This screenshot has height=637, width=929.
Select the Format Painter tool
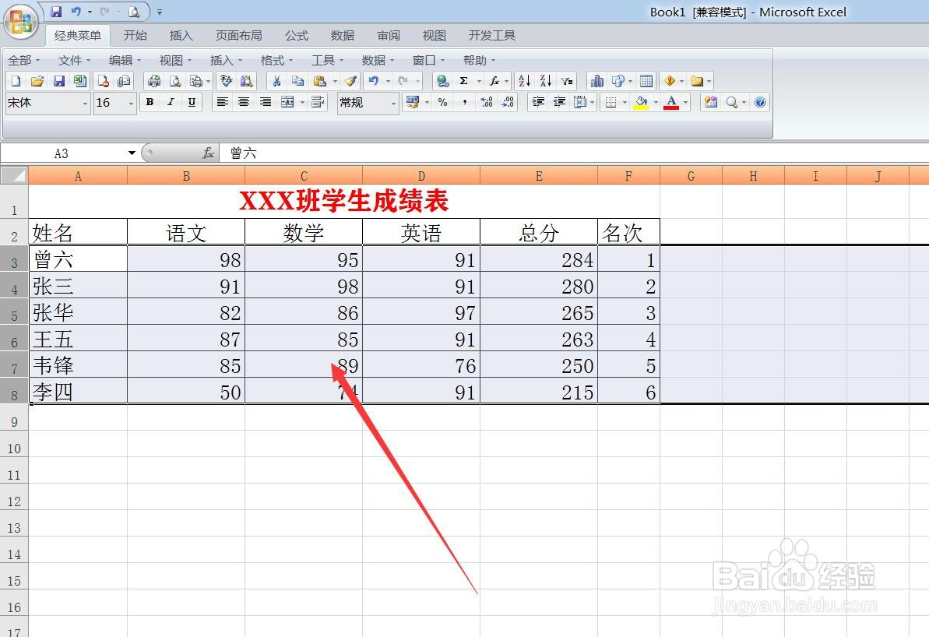pyautogui.click(x=350, y=80)
